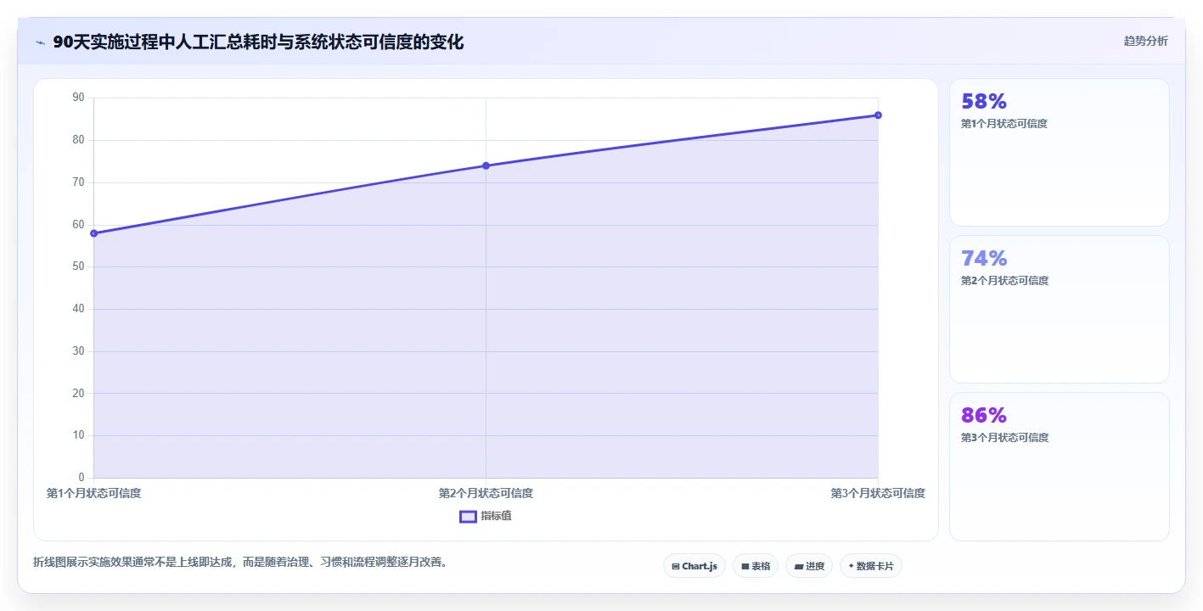Click the 第1个月状态可信度 card label
1203x611 pixels.
(1004, 124)
